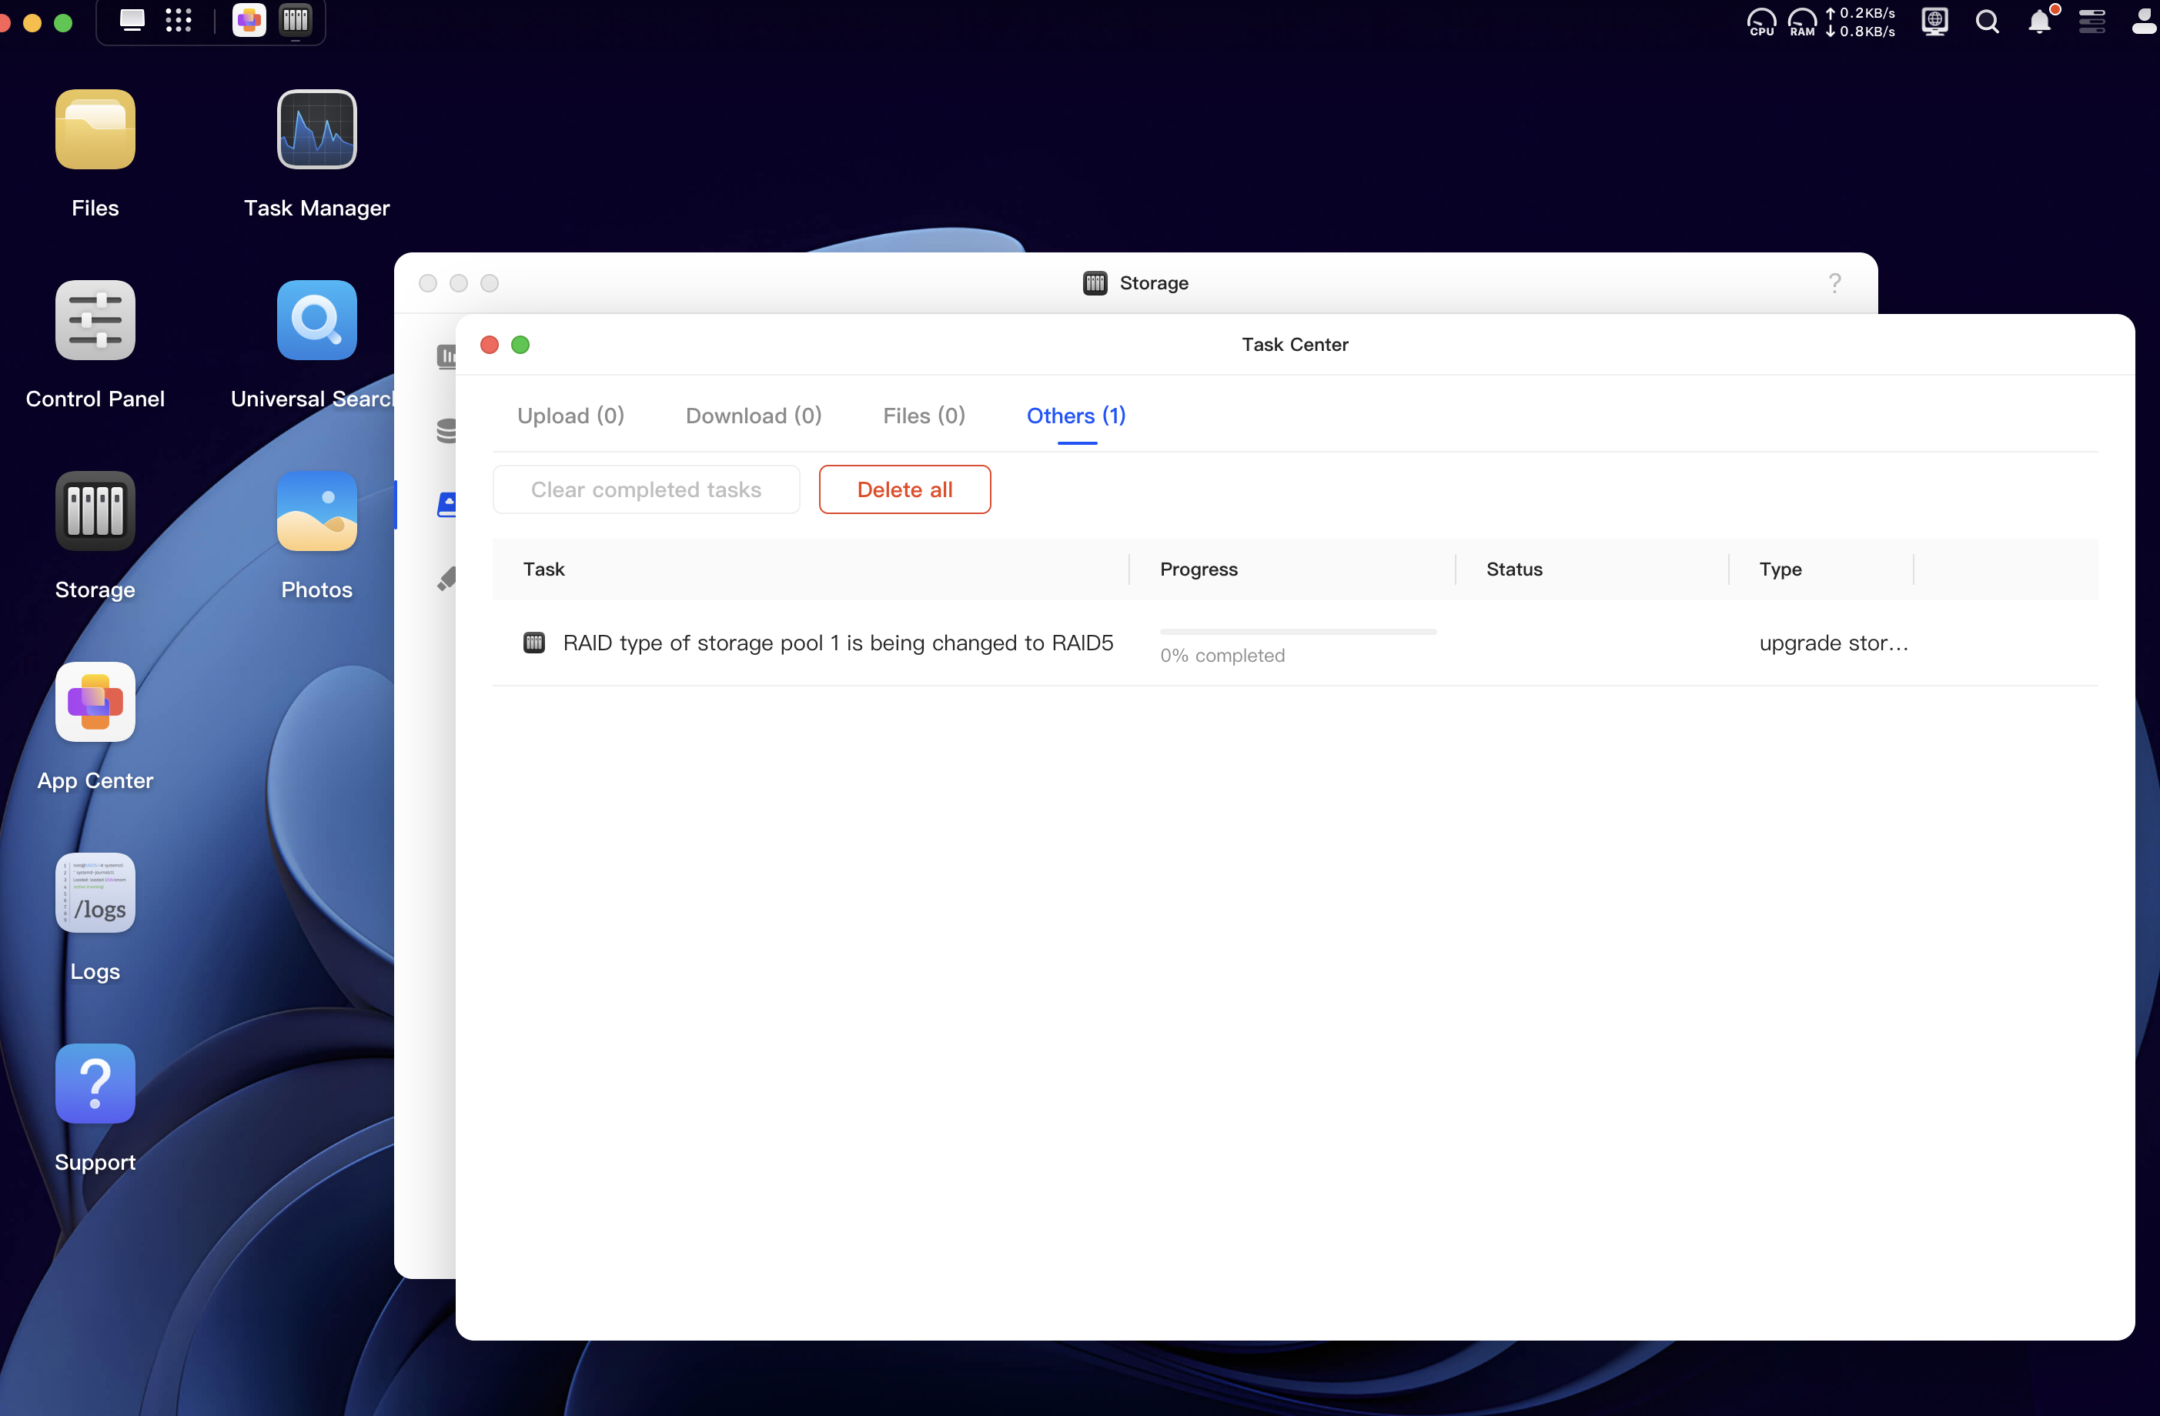Screen dimensions: 2160x1416
Task: Click Clear completed tasks button
Action: pyautogui.click(x=646, y=490)
